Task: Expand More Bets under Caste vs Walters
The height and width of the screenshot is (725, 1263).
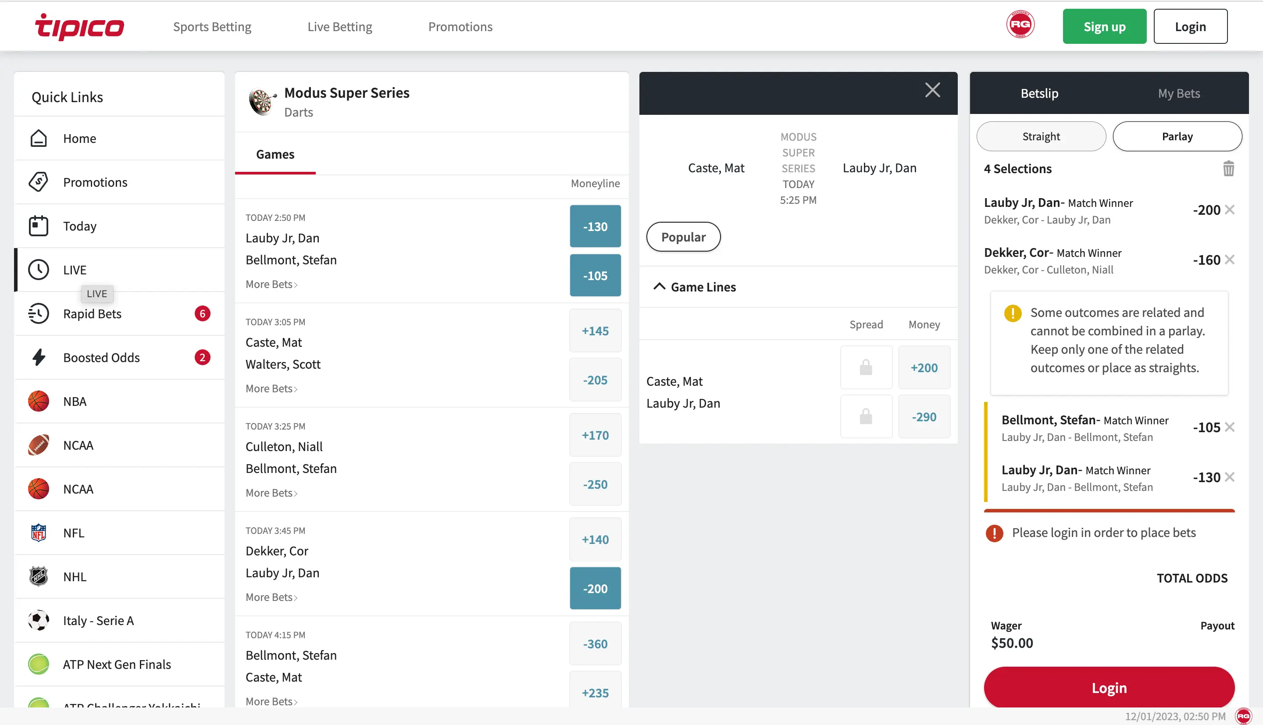Action: pyautogui.click(x=271, y=388)
